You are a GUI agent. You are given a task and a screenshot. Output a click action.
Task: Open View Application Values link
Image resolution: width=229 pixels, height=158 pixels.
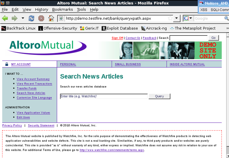[33, 113]
